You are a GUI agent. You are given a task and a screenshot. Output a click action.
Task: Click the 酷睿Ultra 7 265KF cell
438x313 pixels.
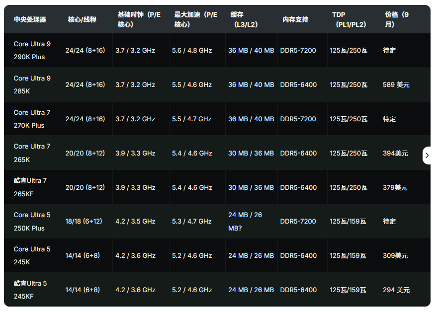click(30, 187)
